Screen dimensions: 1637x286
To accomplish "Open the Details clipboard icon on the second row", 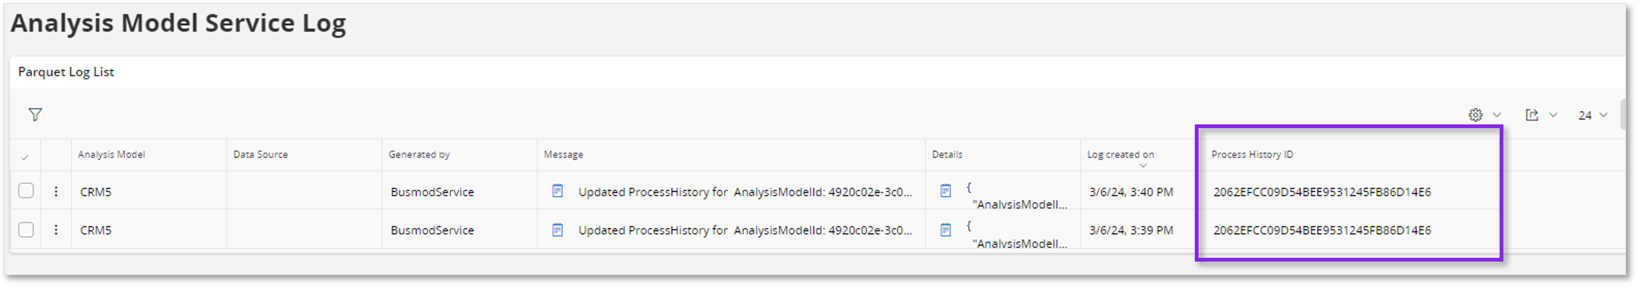I will (946, 230).
